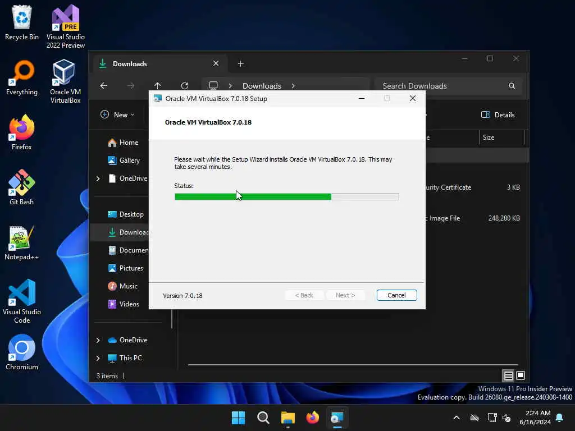Show hidden tray icons chevron
The width and height of the screenshot is (575, 431).
pyautogui.click(x=457, y=418)
